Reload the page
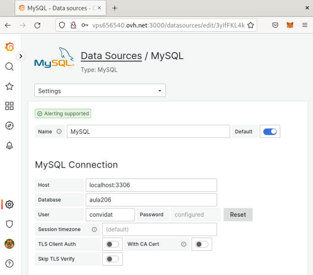 (37, 25)
